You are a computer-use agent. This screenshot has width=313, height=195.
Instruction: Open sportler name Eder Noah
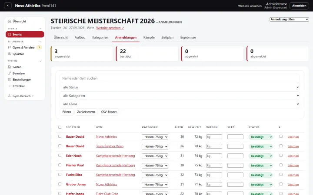pyautogui.click(x=73, y=156)
